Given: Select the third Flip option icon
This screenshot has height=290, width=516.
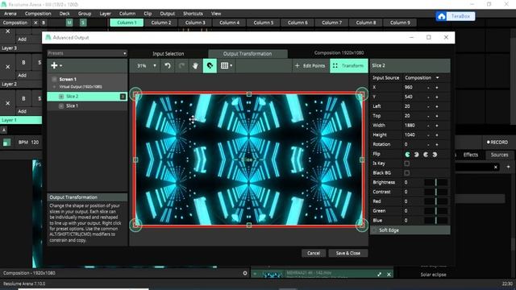Looking at the screenshot, I should (426, 154).
